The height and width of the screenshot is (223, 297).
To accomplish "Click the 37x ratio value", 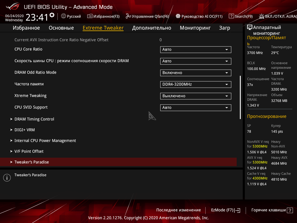I will [x=250, y=85].
